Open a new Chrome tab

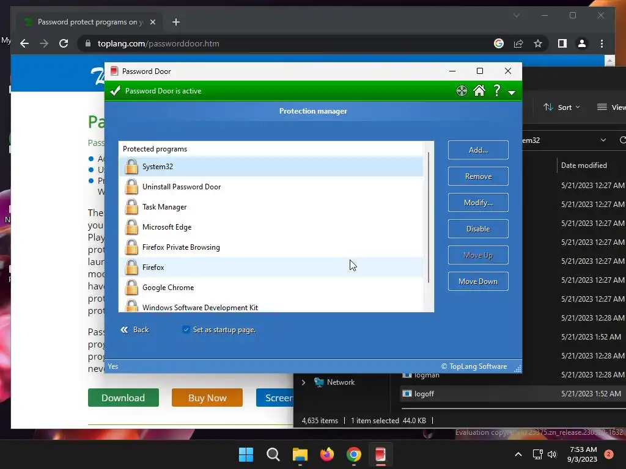[176, 22]
